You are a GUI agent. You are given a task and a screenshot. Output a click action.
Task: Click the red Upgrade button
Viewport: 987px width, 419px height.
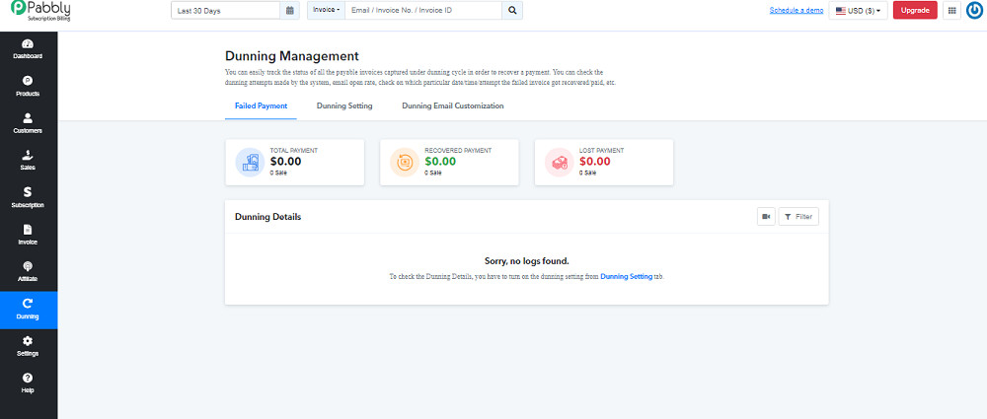coord(915,11)
